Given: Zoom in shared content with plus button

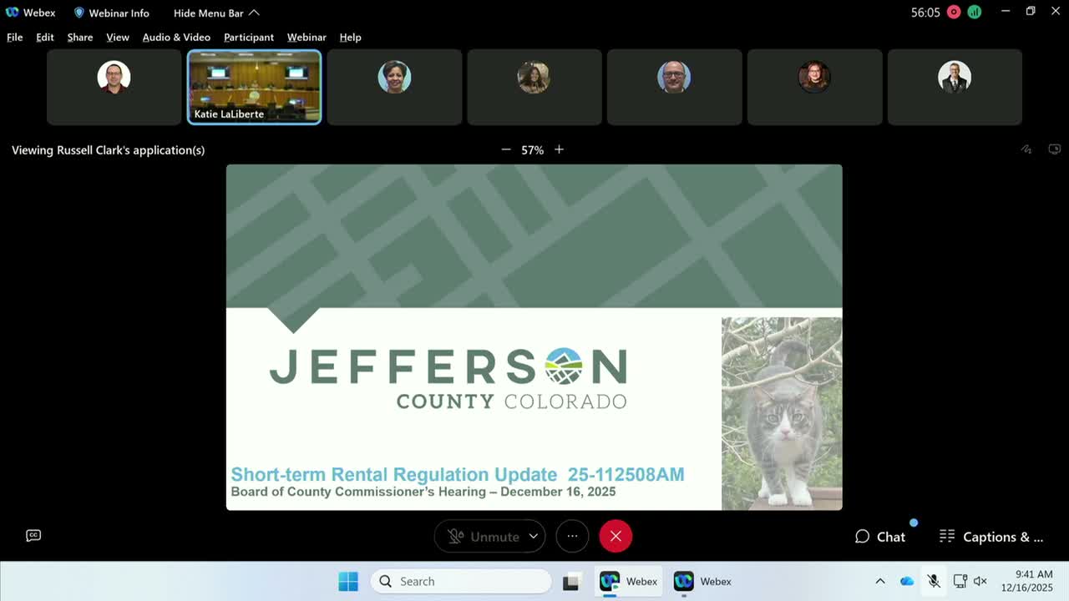Looking at the screenshot, I should pos(559,149).
